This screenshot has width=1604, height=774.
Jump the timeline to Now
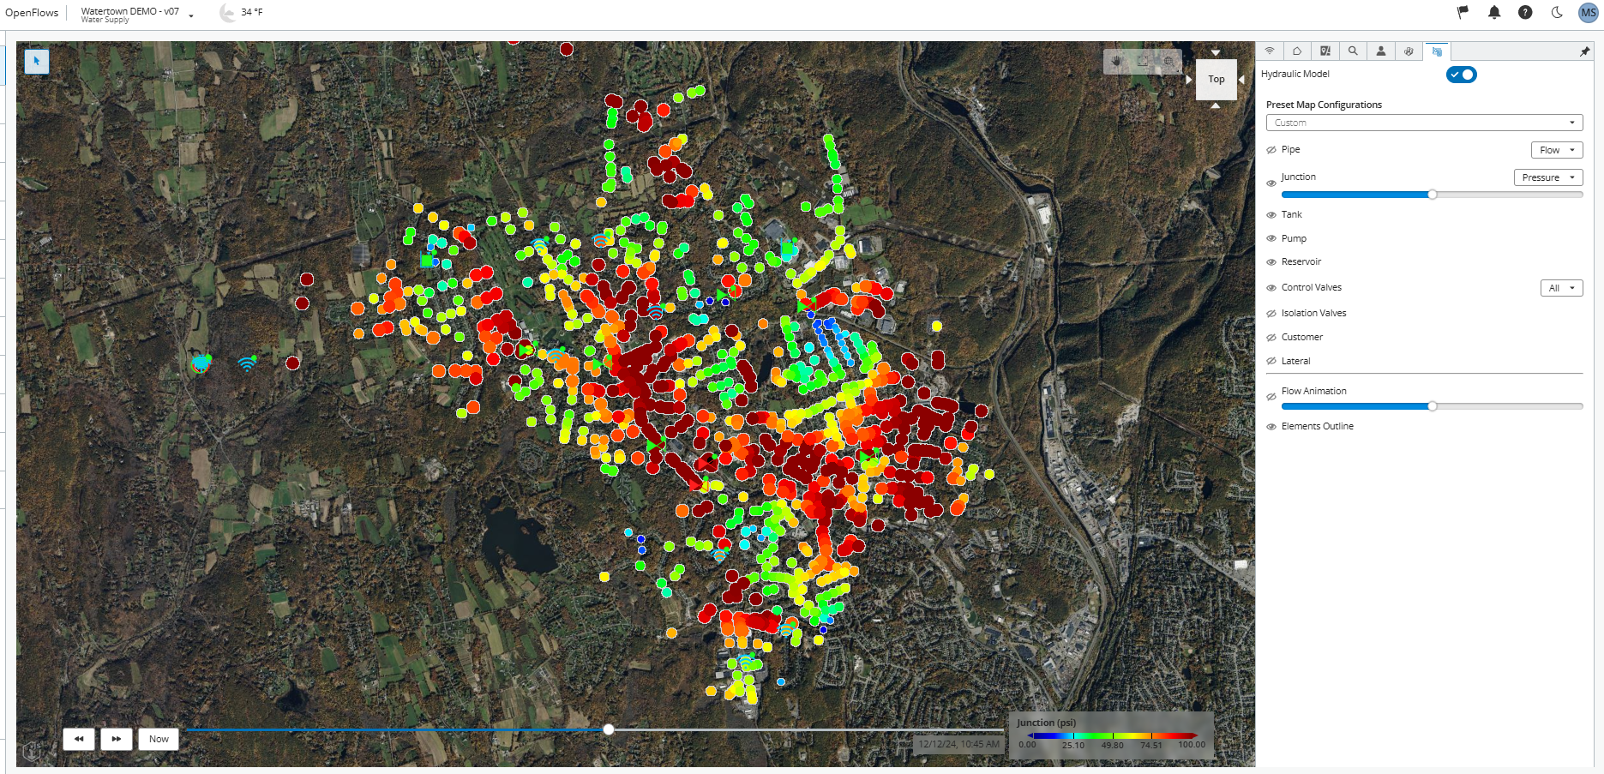(159, 739)
